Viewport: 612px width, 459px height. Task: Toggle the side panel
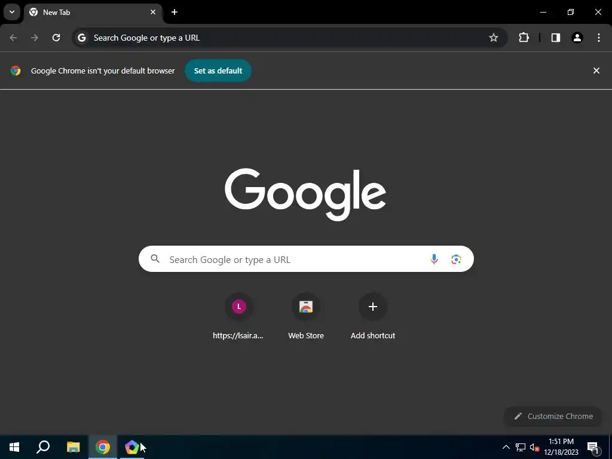[x=556, y=38]
